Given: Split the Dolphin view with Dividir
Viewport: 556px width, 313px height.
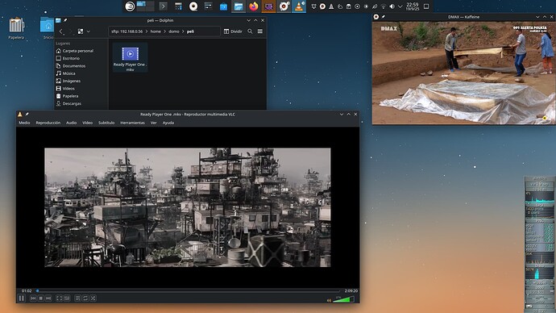Looking at the screenshot, I should [233, 31].
